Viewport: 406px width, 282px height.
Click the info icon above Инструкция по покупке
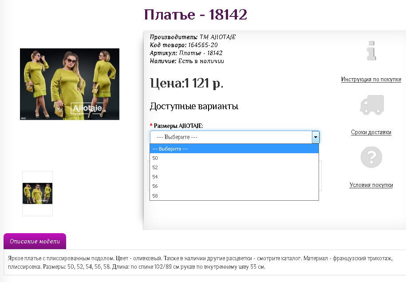371,51
